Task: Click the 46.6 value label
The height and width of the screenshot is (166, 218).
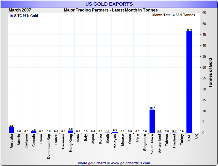Action: [189, 30]
